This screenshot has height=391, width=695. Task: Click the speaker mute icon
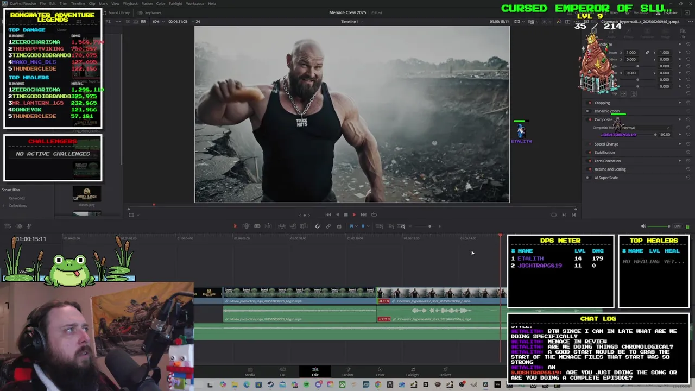pyautogui.click(x=643, y=226)
